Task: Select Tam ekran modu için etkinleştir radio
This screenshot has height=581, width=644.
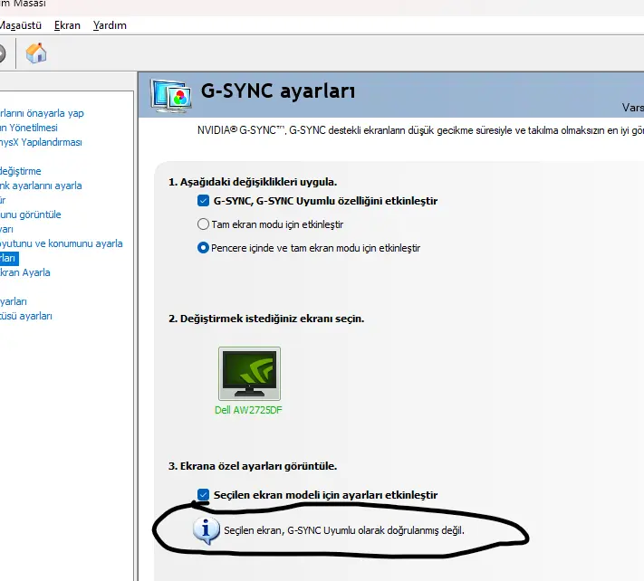Action: coord(203,224)
